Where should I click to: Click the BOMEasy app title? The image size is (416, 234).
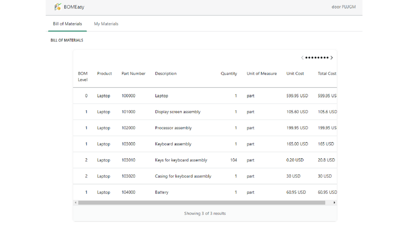tap(74, 7)
